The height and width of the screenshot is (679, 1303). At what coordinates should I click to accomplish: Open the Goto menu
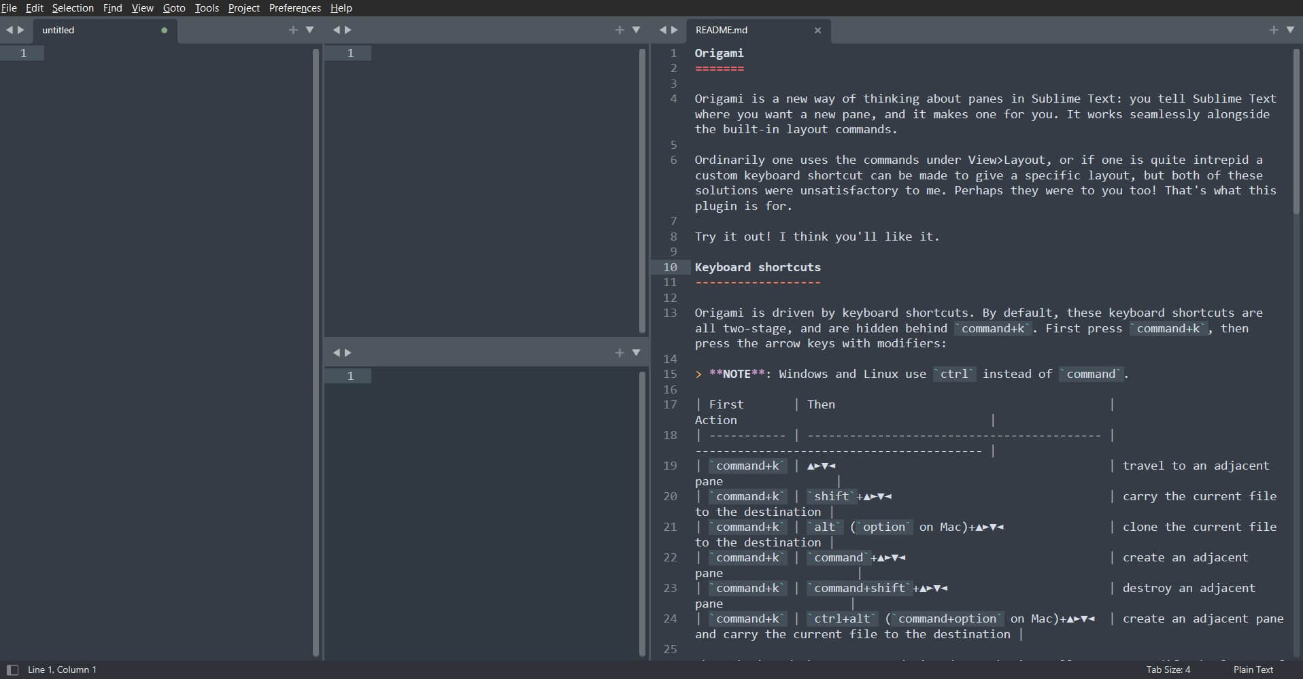(174, 8)
